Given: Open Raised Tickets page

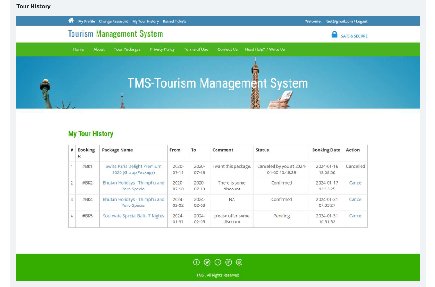Looking at the screenshot, I should [175, 21].
